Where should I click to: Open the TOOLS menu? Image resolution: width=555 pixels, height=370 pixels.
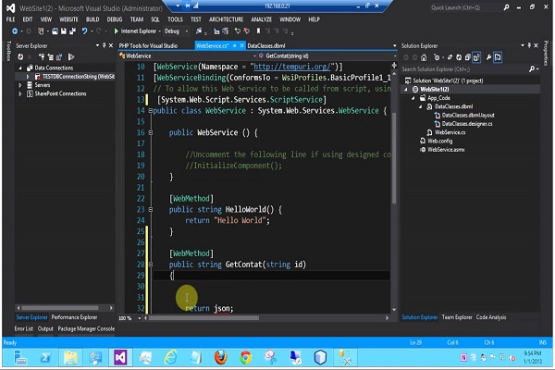click(175, 19)
